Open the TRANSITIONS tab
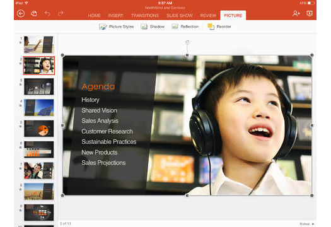 145,16
